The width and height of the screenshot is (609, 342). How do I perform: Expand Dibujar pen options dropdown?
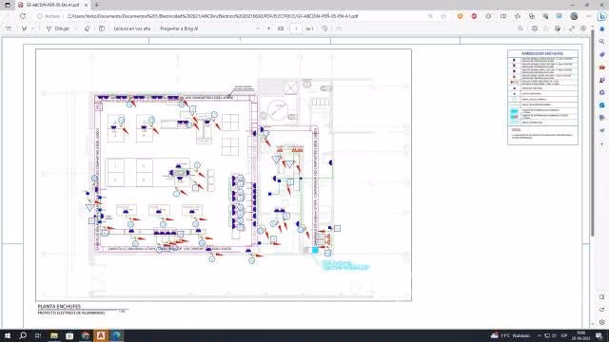pos(75,28)
